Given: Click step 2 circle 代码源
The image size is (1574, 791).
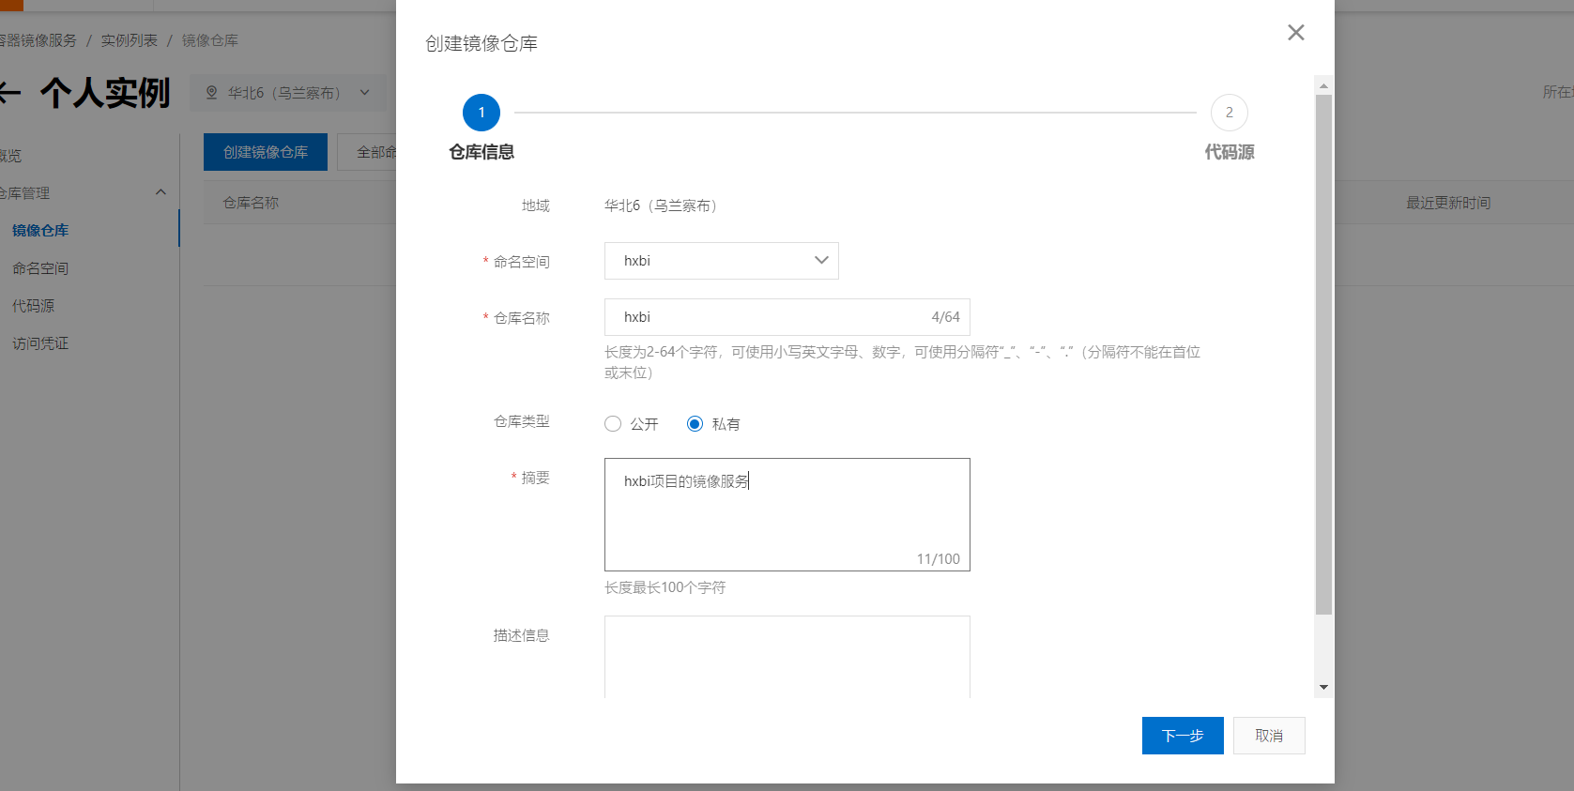Looking at the screenshot, I should click(1229, 113).
